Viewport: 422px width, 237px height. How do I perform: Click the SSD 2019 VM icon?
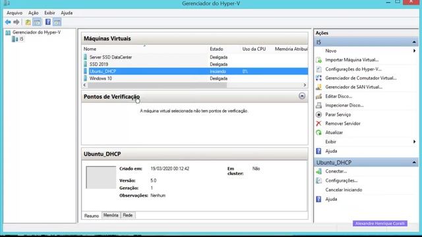[85, 65]
